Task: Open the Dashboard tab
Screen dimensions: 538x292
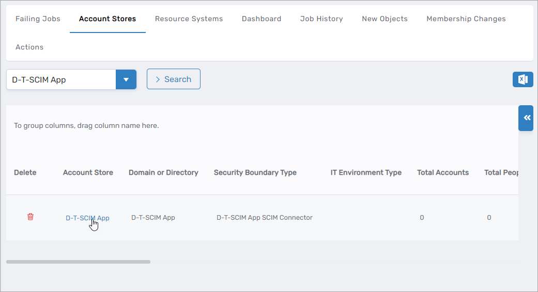Action: tap(262, 19)
